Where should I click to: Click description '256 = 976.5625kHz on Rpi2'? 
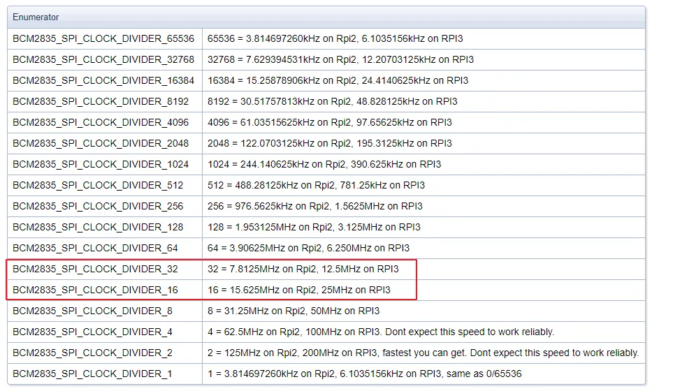[x=315, y=207]
